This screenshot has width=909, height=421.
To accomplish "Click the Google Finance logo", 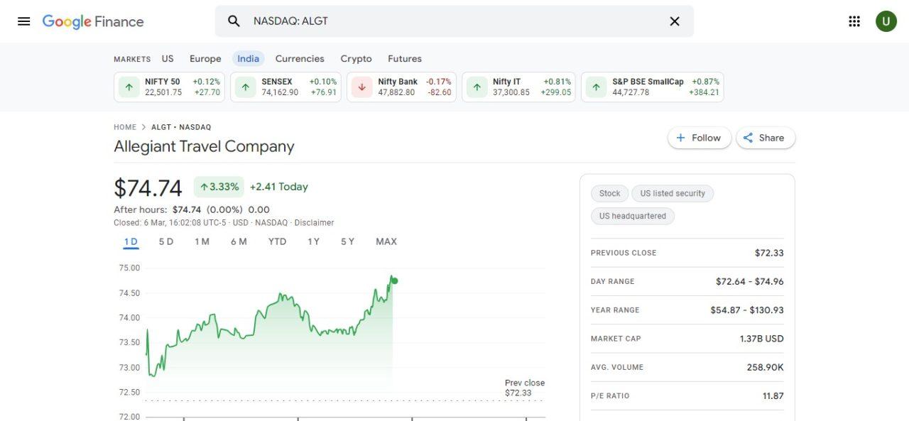I will [x=93, y=21].
